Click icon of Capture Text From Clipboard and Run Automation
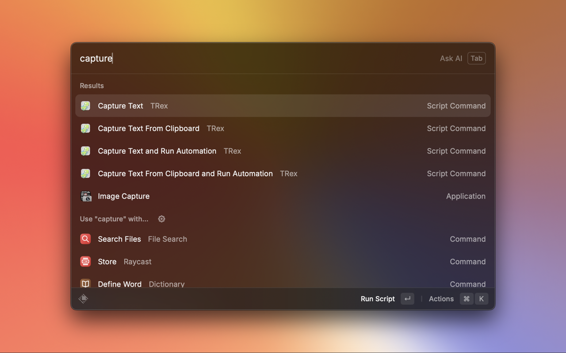The height and width of the screenshot is (353, 566). [x=85, y=173]
